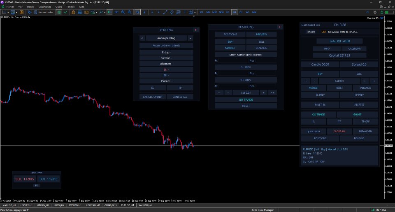The image size is (395, 212).
Task: Click the zoom out magnifier icon
Action: point(130,12)
